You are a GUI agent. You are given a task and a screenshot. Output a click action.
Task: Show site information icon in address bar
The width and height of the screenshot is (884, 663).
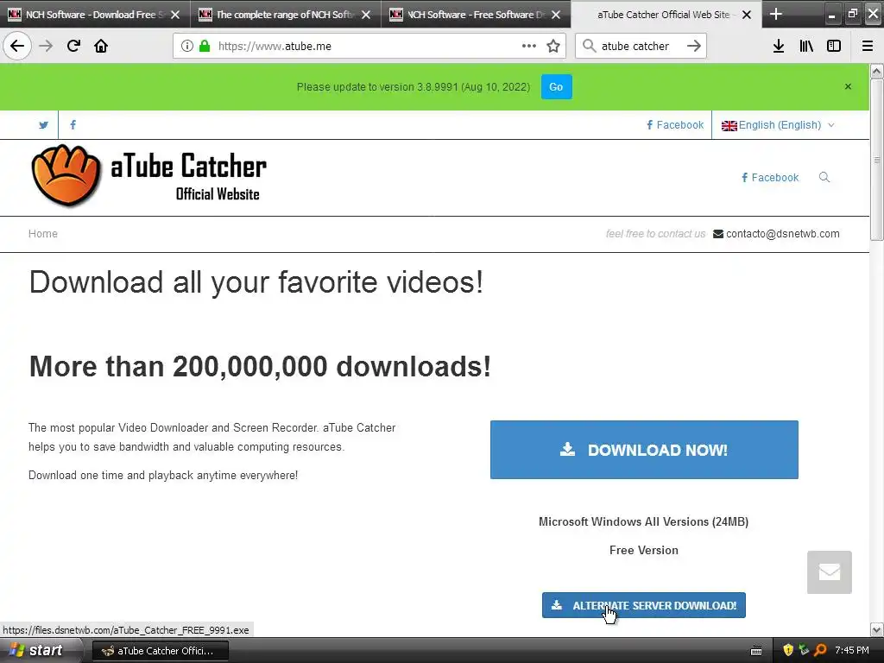tap(187, 47)
